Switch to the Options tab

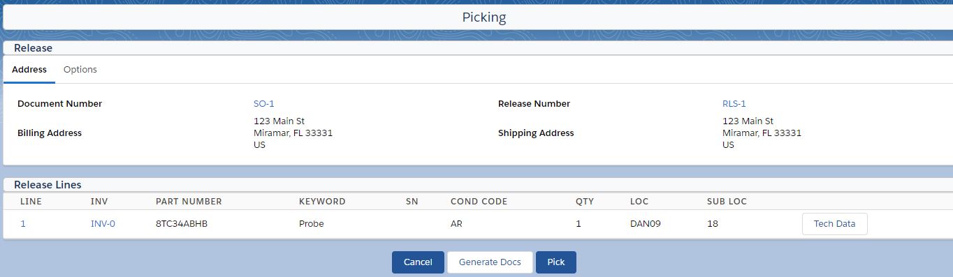[x=80, y=70]
